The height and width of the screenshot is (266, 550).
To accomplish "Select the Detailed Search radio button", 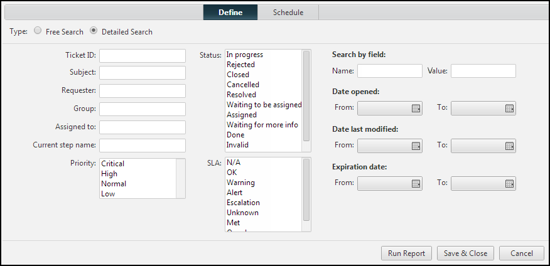I will point(94,31).
